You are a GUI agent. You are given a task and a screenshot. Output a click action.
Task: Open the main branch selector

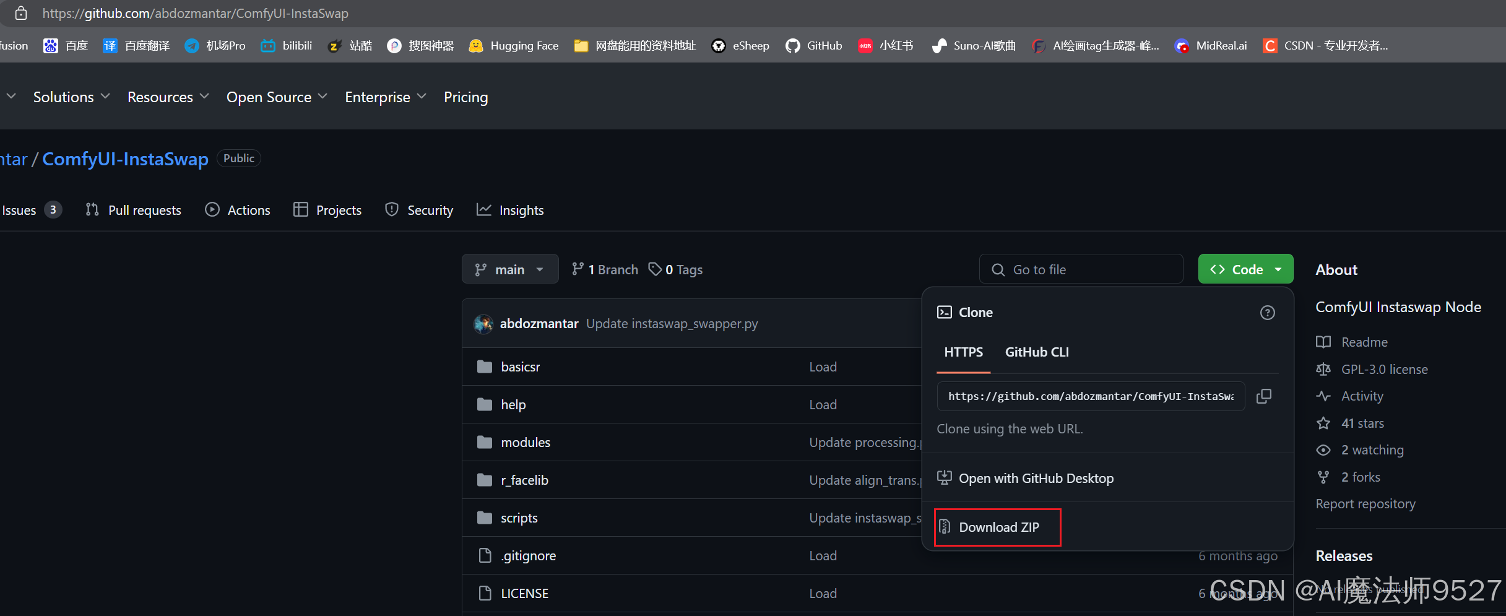(x=510, y=269)
